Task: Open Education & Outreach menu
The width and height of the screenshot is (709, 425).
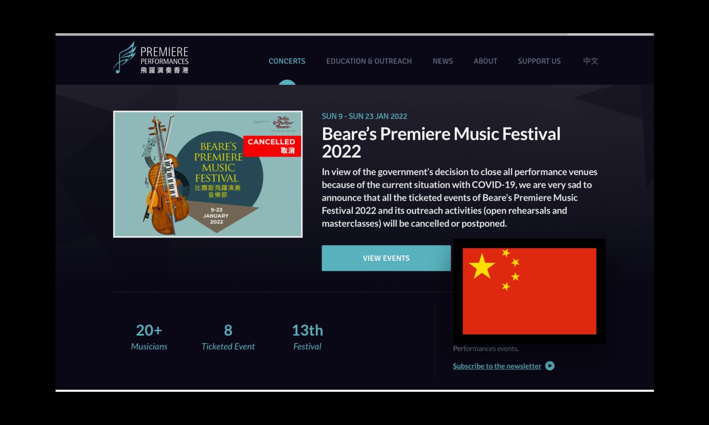Action: [x=369, y=61]
